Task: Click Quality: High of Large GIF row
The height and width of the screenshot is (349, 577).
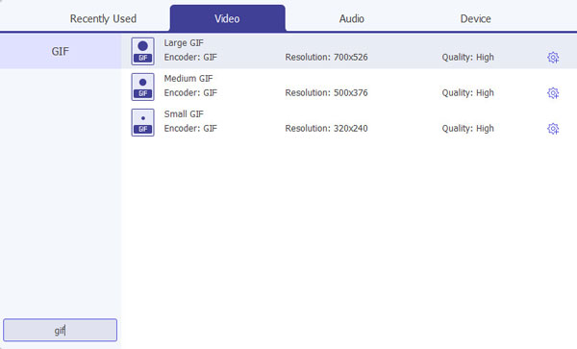Action: coord(467,58)
